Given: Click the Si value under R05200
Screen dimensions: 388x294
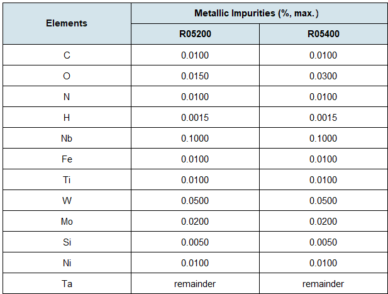Looking at the screenshot, I should (194, 242).
